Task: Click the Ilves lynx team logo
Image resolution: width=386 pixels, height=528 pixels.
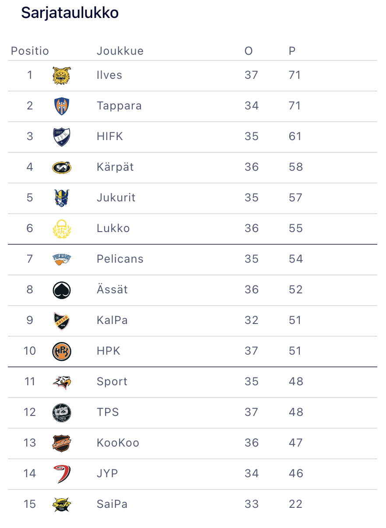Action: [x=61, y=75]
